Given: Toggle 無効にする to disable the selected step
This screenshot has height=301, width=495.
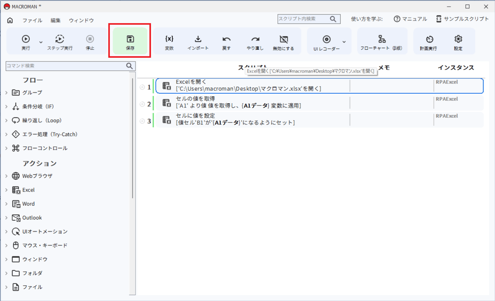Looking at the screenshot, I should (x=283, y=41).
